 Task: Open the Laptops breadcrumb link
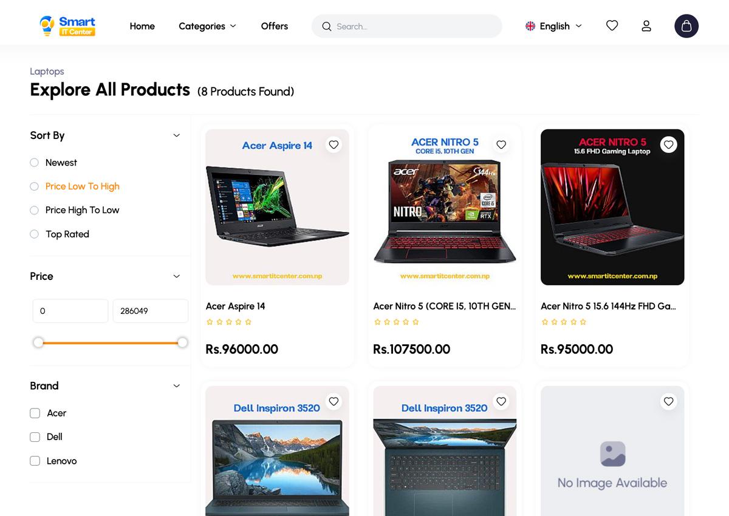[x=47, y=71]
